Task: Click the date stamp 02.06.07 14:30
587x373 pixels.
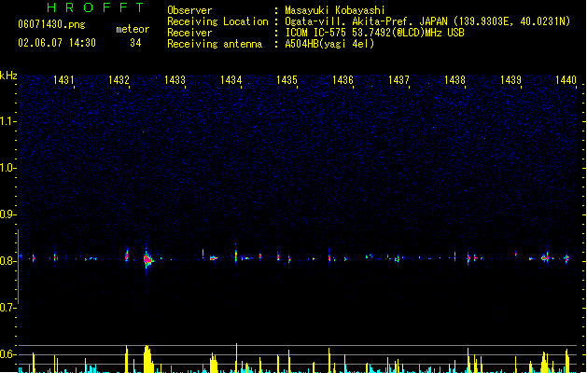Action: click(x=57, y=43)
